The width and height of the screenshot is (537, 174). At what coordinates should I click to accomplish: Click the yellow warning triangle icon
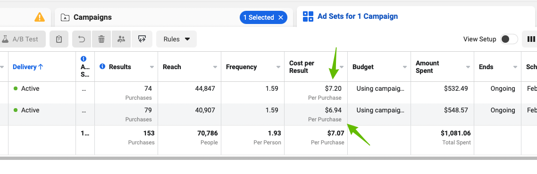[x=39, y=17]
